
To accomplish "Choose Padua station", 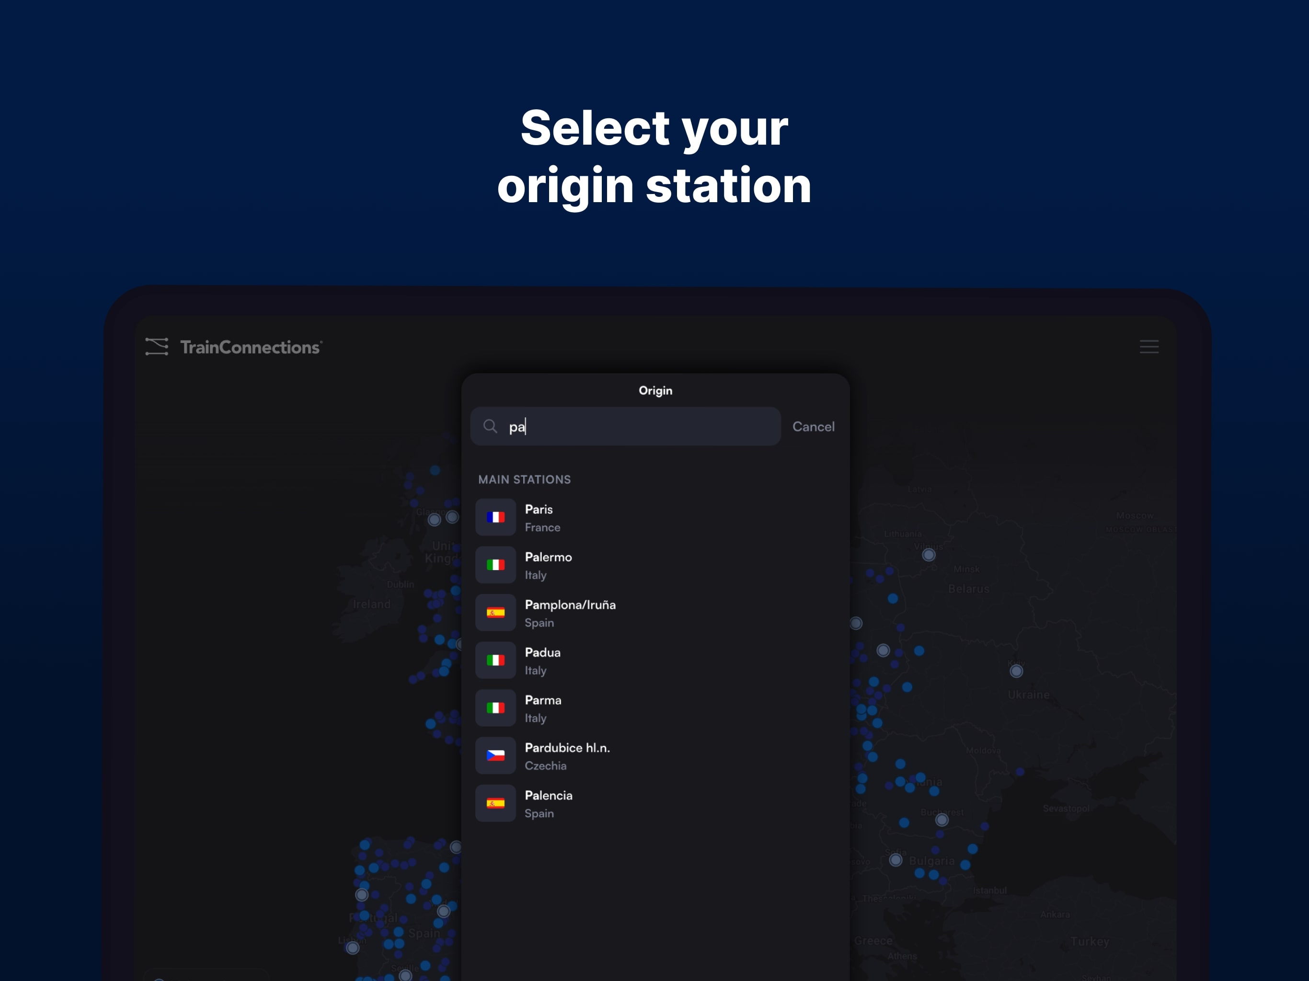I will point(655,661).
